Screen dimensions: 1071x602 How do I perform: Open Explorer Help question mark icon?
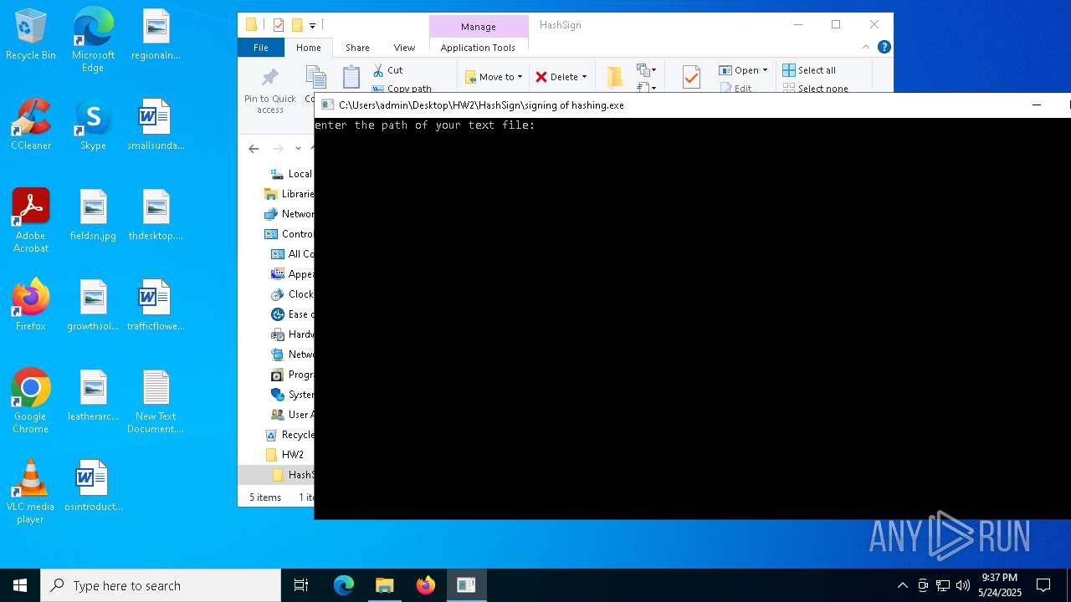click(x=884, y=48)
